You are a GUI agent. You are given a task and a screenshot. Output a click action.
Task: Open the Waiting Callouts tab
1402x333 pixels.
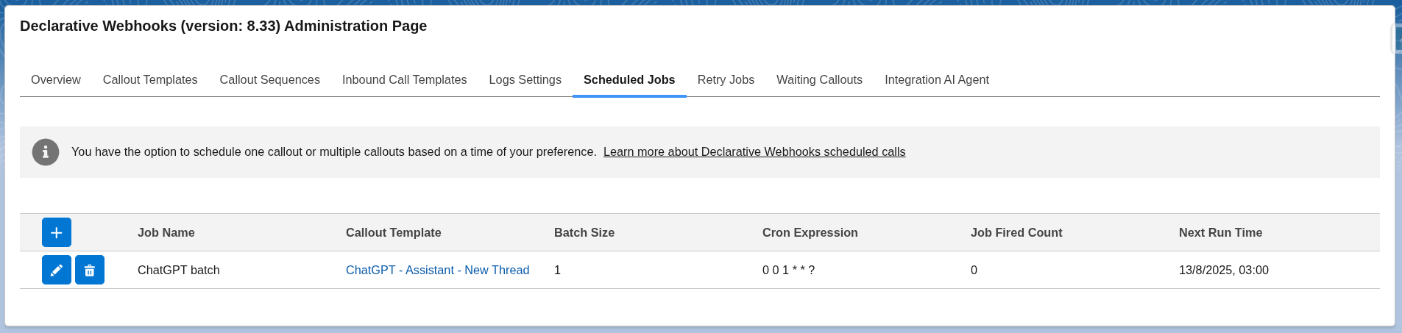click(819, 79)
